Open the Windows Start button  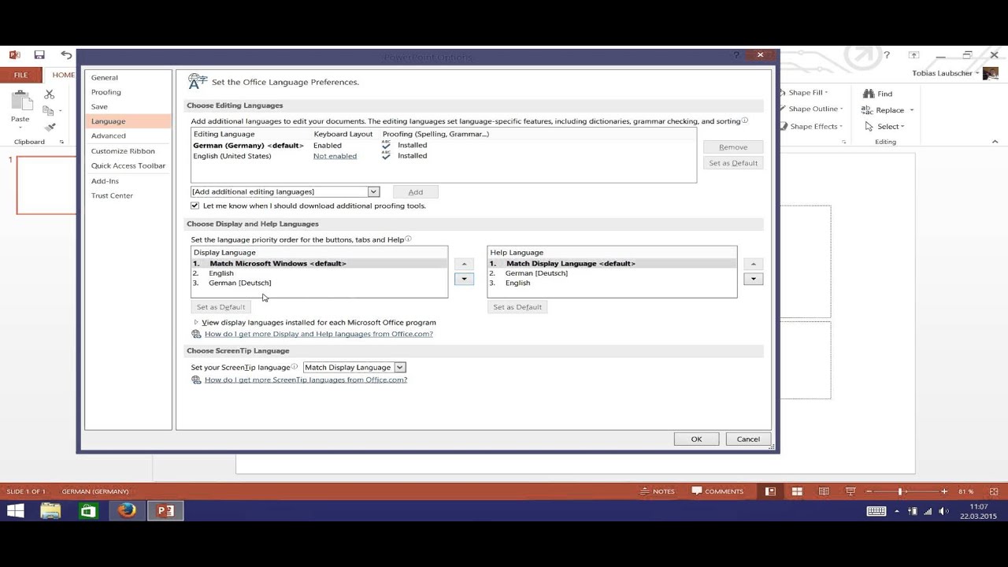pyautogui.click(x=15, y=511)
